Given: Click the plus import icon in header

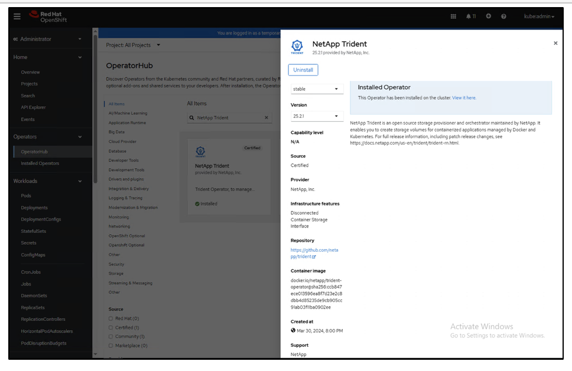Looking at the screenshot, I should click(x=489, y=17).
